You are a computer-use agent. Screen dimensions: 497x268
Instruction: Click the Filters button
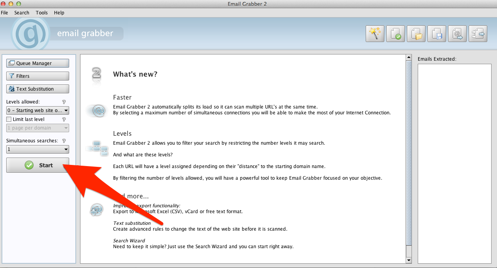[38, 76]
